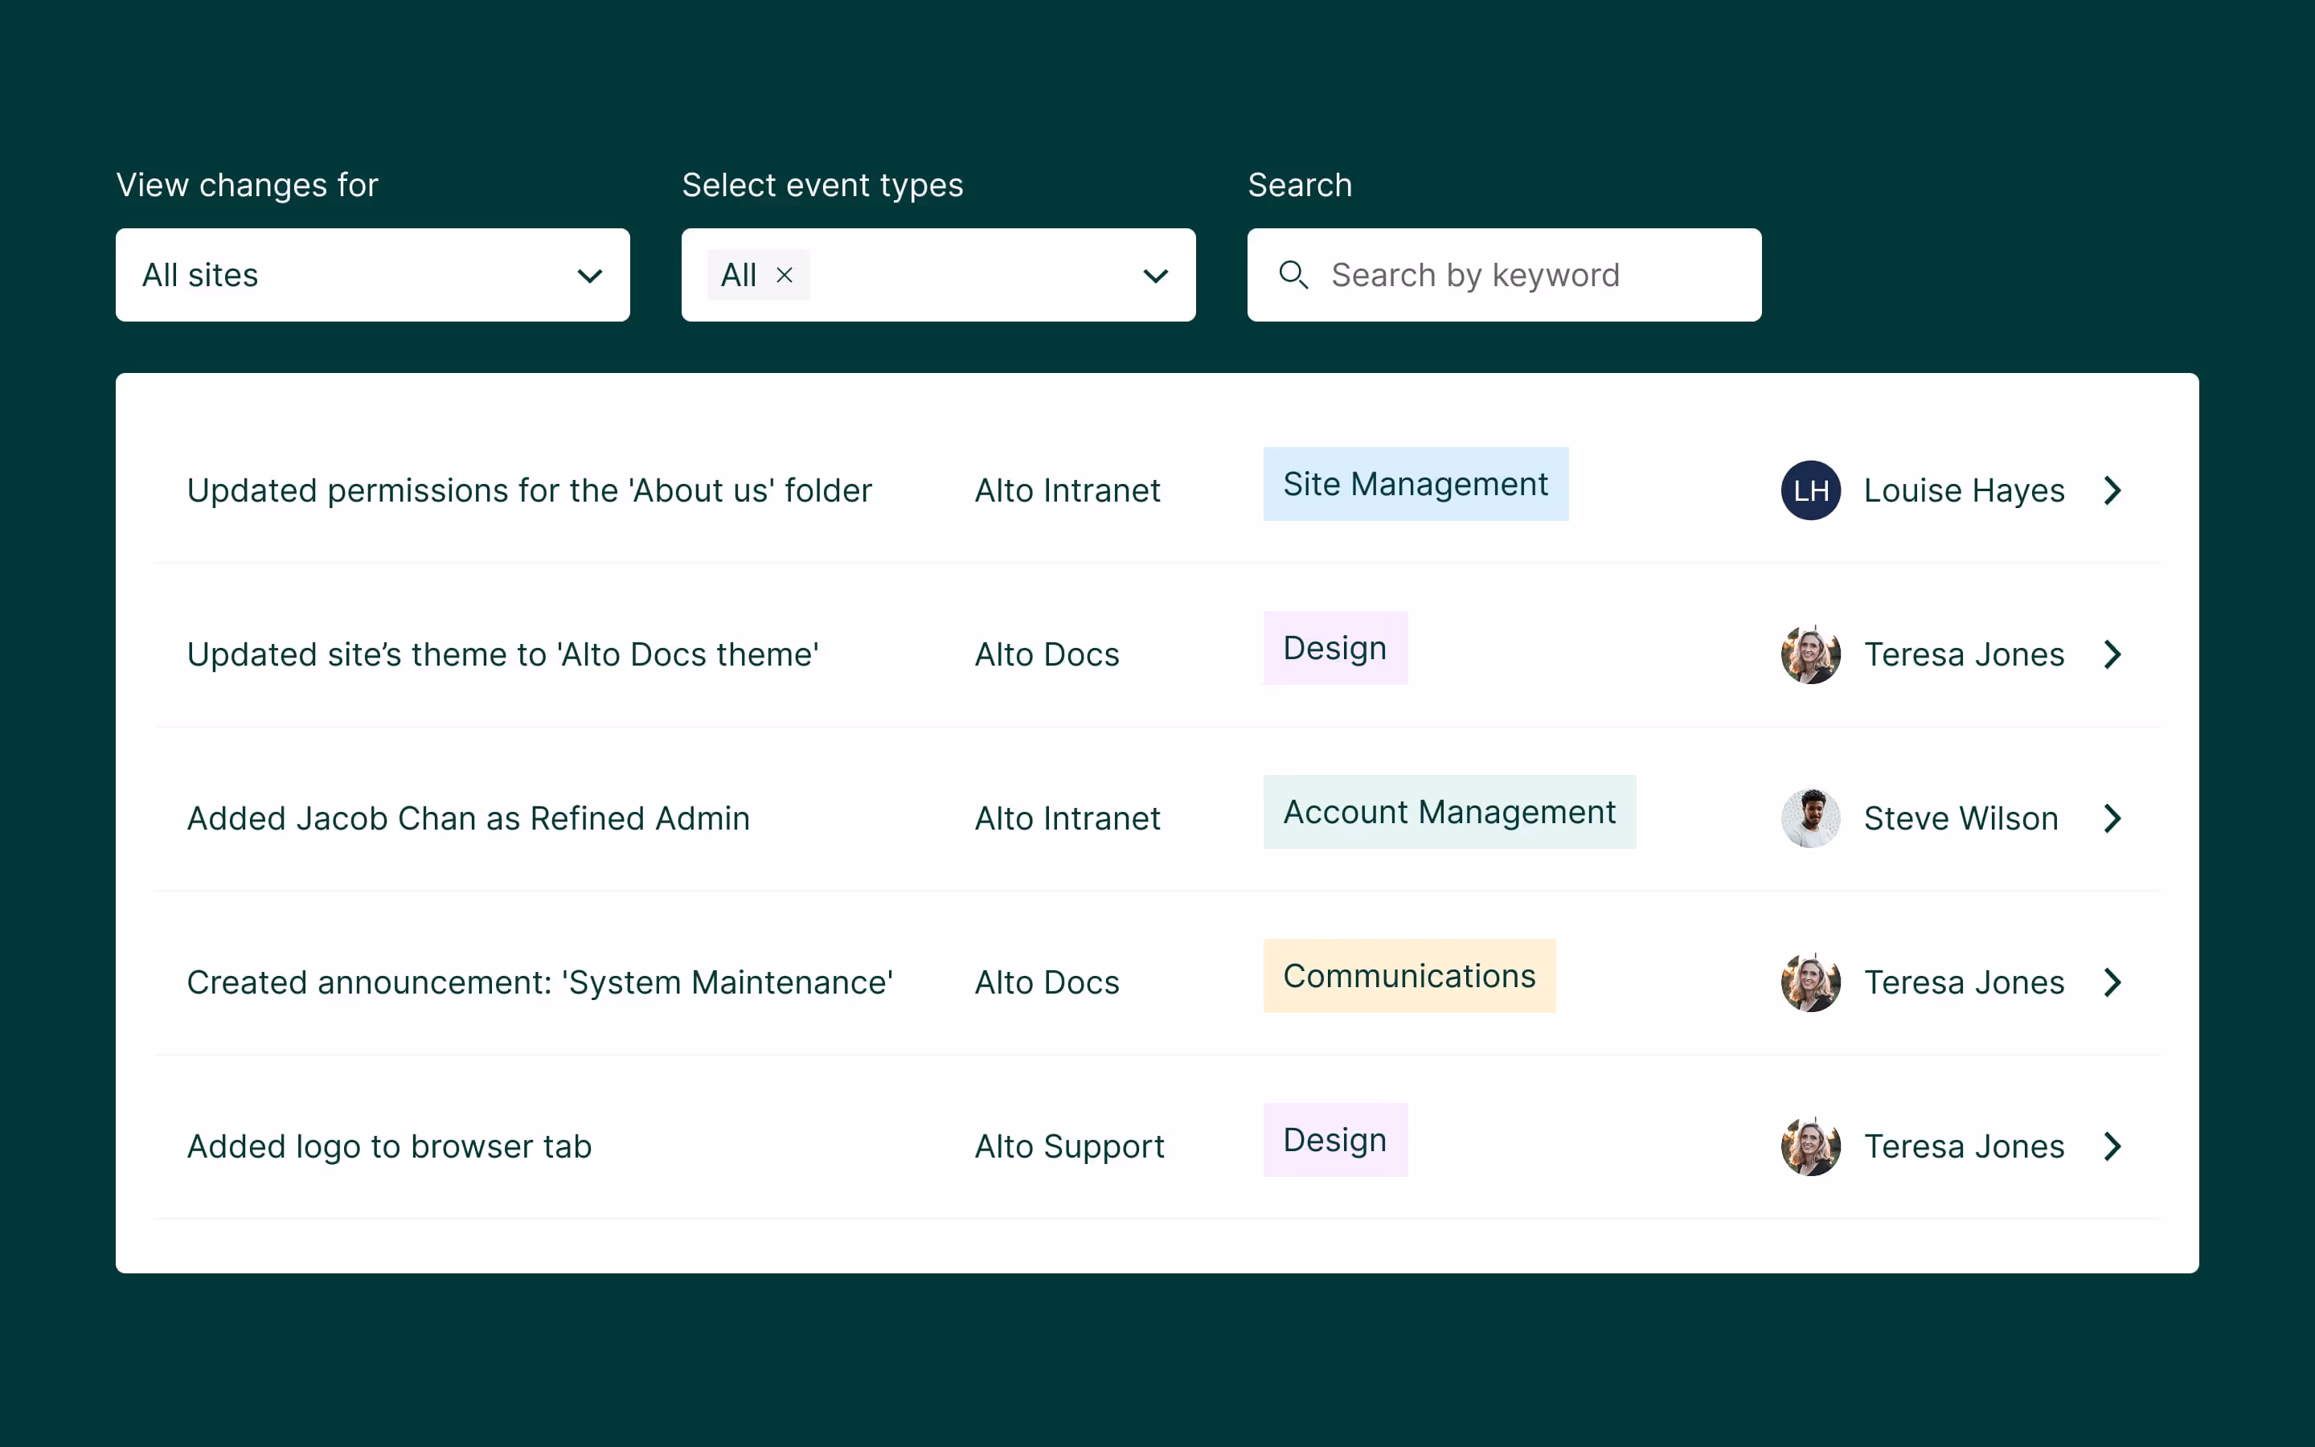Click Steve Wilson's avatar photo
This screenshot has height=1447, width=2315.
click(x=1810, y=818)
